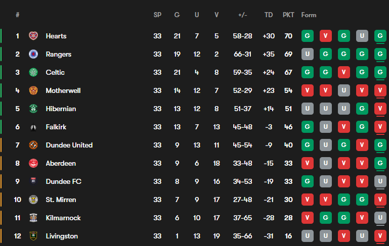Sort table by PKT column header
This screenshot has width=389, height=246.
pos(288,15)
